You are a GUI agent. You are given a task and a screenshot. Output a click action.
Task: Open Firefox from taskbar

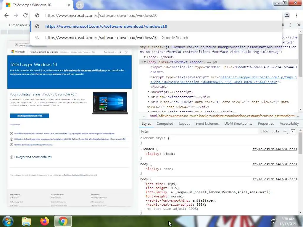(45, 221)
